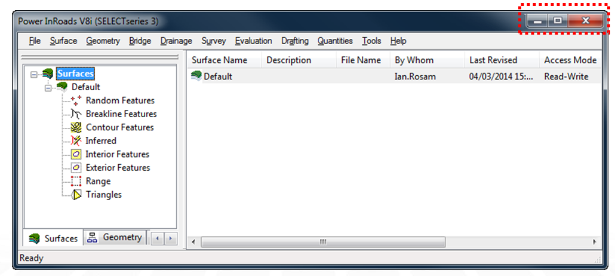Open the Geometry menu
The image size is (615, 276).
103,41
